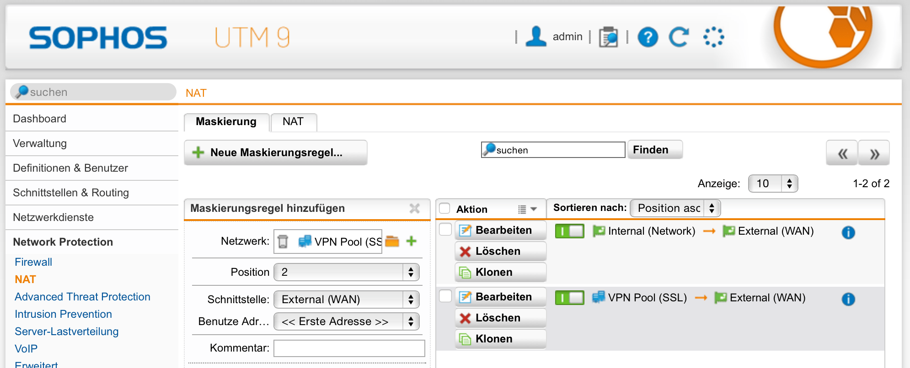910x368 pixels.
Task: Click the magnifier icon in sidebar search
Action: 21,92
